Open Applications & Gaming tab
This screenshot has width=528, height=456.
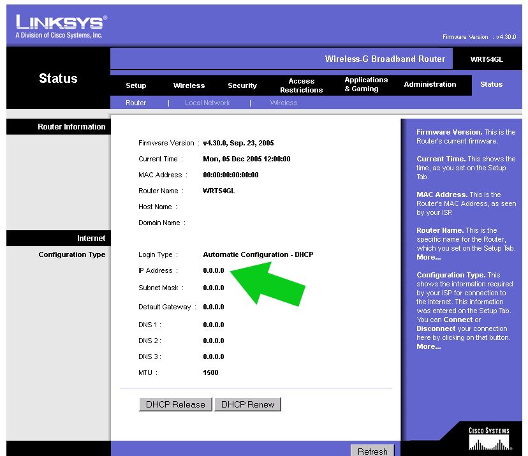click(366, 84)
